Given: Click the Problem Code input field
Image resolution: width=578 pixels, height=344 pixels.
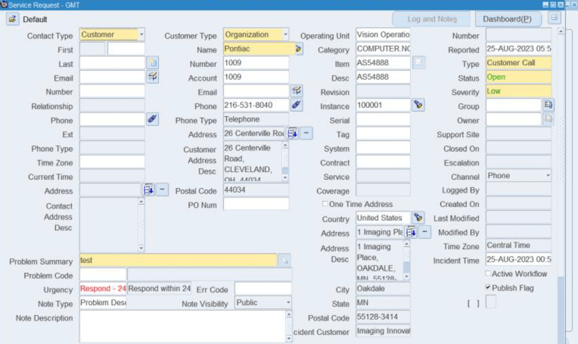Looking at the screenshot, I should (x=103, y=275).
